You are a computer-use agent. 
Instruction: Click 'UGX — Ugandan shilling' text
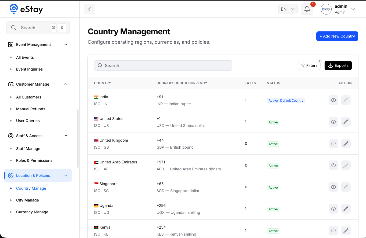[x=178, y=213]
